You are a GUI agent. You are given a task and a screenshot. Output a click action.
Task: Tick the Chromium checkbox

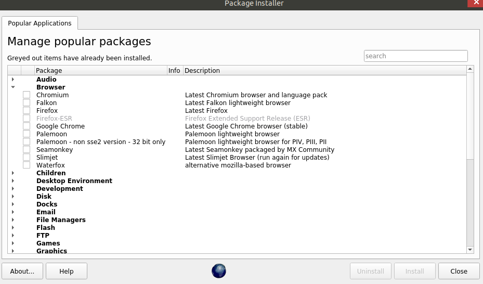27,95
